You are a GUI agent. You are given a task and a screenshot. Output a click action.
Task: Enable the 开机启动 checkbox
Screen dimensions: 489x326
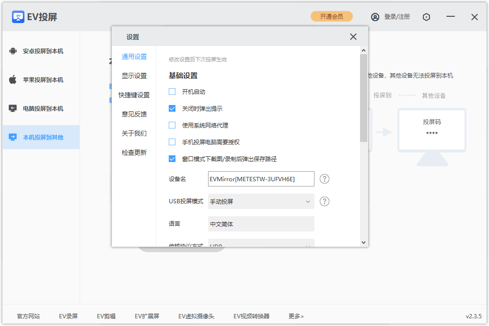click(x=172, y=92)
